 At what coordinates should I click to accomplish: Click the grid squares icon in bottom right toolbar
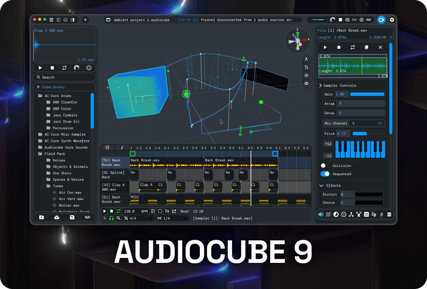(x=366, y=215)
